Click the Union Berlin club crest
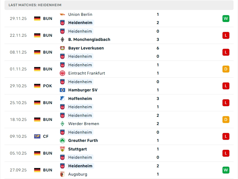The image size is (238, 179). click(62, 14)
